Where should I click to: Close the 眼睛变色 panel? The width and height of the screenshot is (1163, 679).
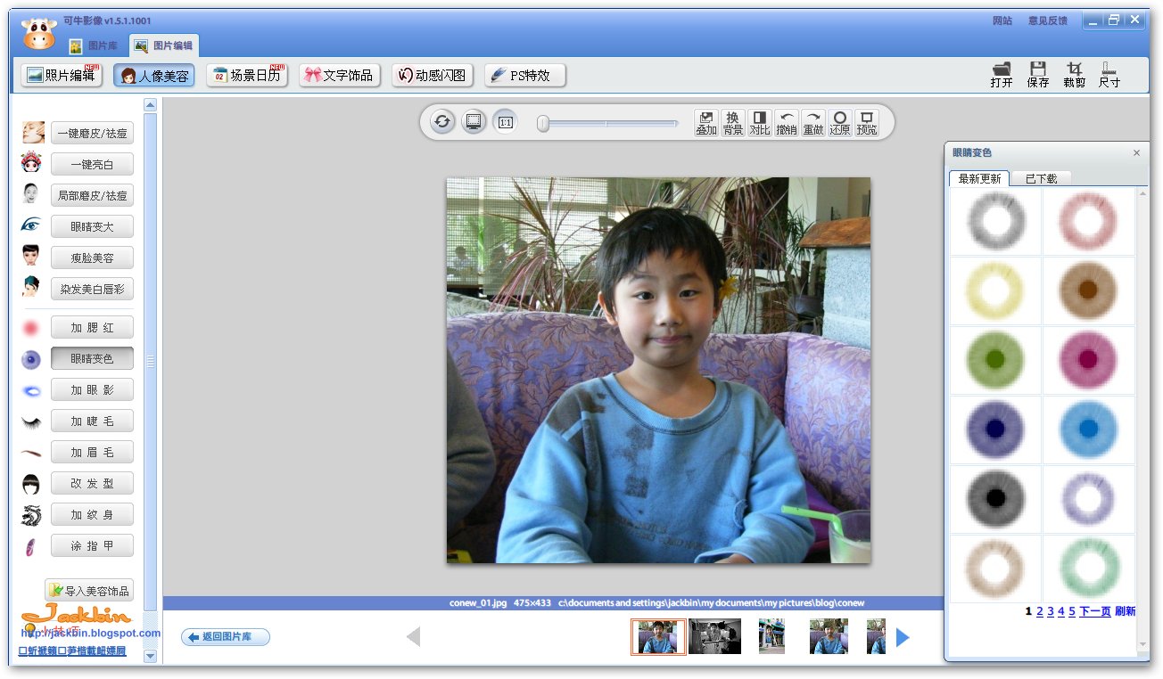[x=1136, y=153]
